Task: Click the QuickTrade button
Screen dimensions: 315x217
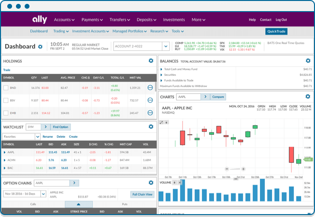Action: pos(276,31)
